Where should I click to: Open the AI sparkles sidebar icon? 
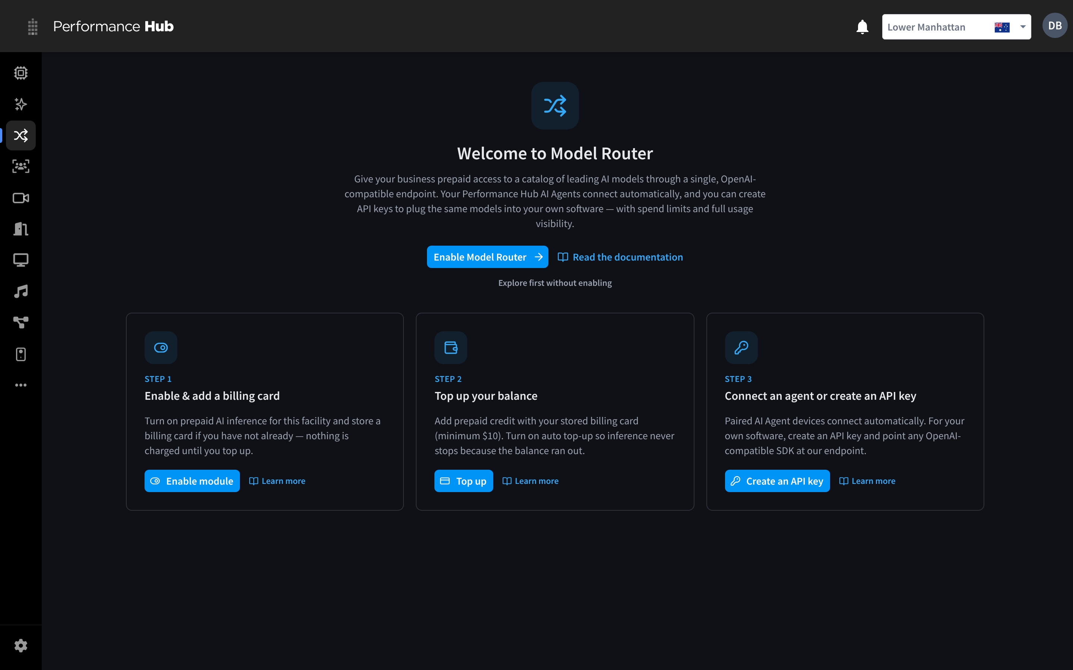(21, 104)
